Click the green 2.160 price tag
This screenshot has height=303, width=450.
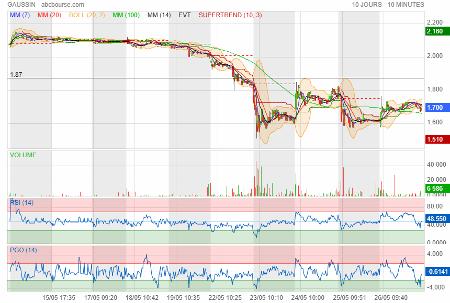click(437, 31)
